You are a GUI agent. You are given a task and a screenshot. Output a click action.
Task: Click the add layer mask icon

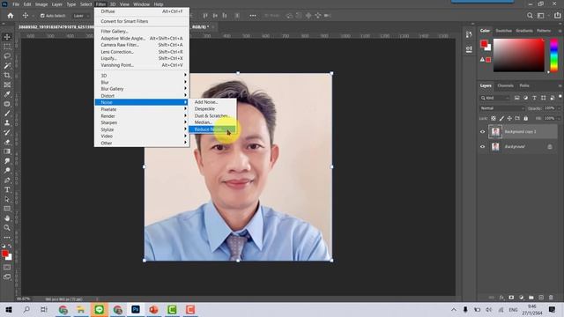(x=511, y=298)
